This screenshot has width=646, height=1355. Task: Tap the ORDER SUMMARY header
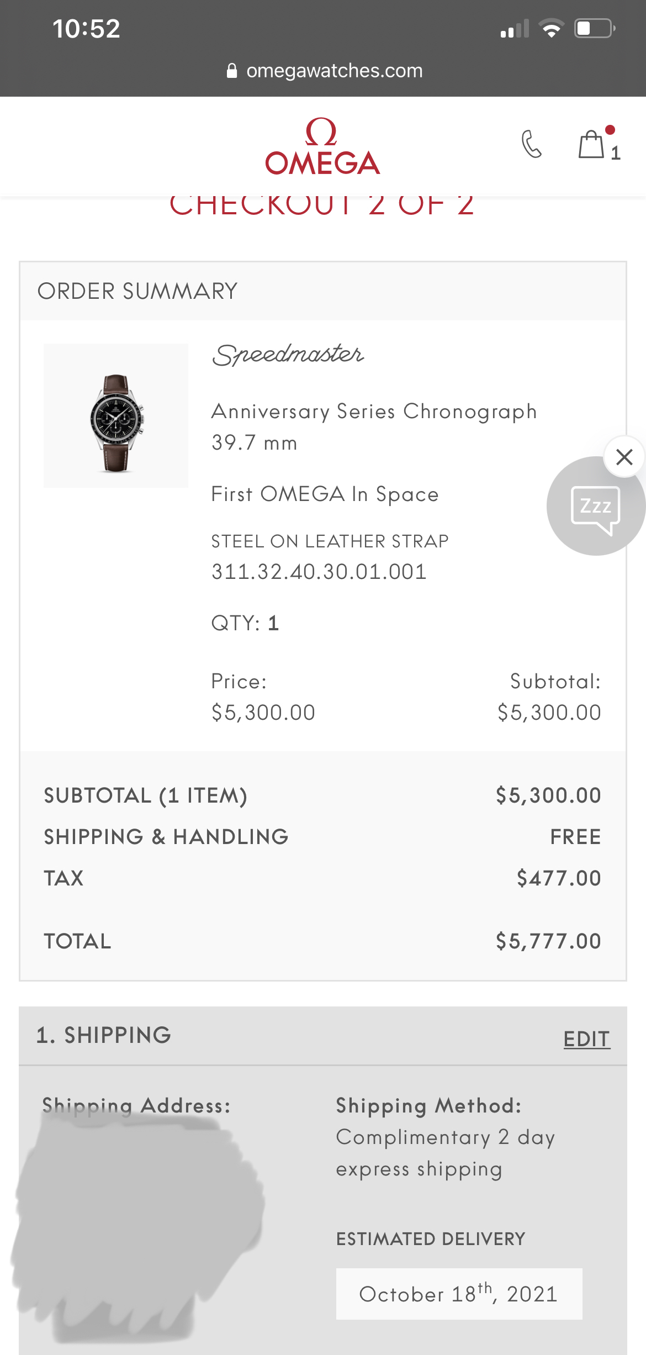[137, 291]
